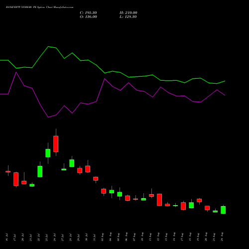Click the BANKNIFTY 55500.00 PE chart title

[39, 7]
